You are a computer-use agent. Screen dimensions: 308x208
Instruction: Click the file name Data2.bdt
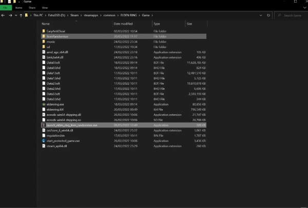click(53, 84)
